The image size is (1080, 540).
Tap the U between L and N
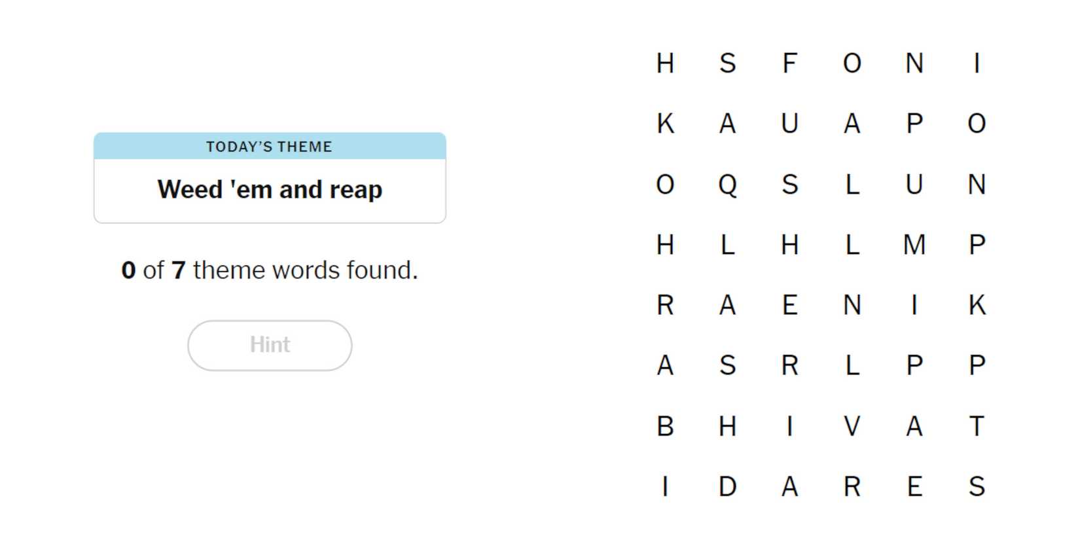click(914, 185)
